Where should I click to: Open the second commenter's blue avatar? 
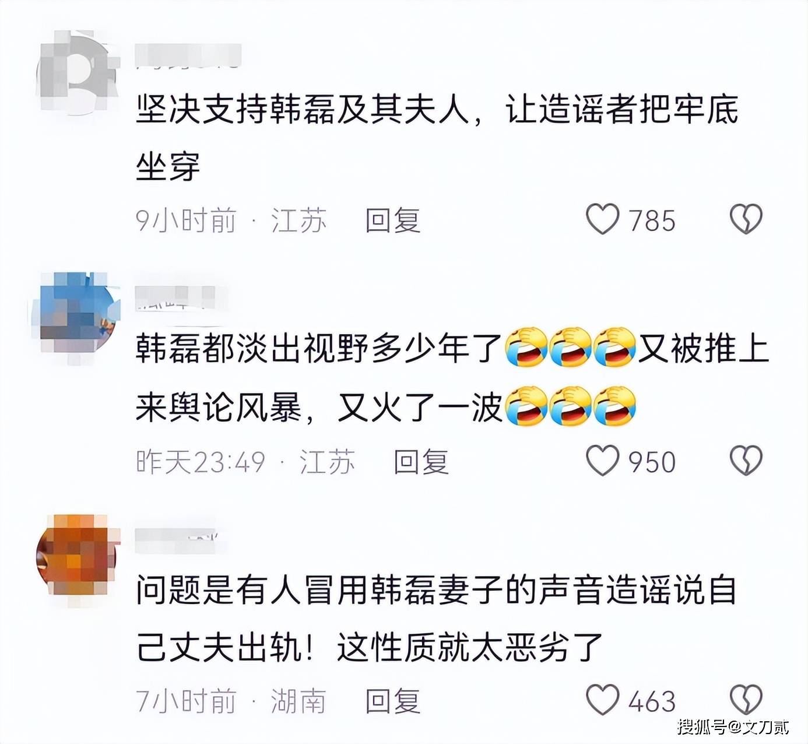(x=77, y=315)
